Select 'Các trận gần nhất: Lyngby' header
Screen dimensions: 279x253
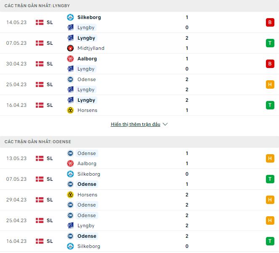click(37, 5)
